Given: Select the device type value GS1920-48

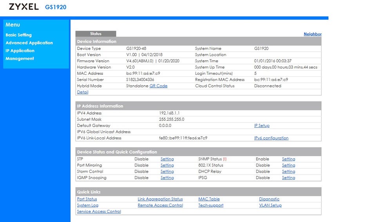Looking at the screenshot, I should click(x=136, y=49).
